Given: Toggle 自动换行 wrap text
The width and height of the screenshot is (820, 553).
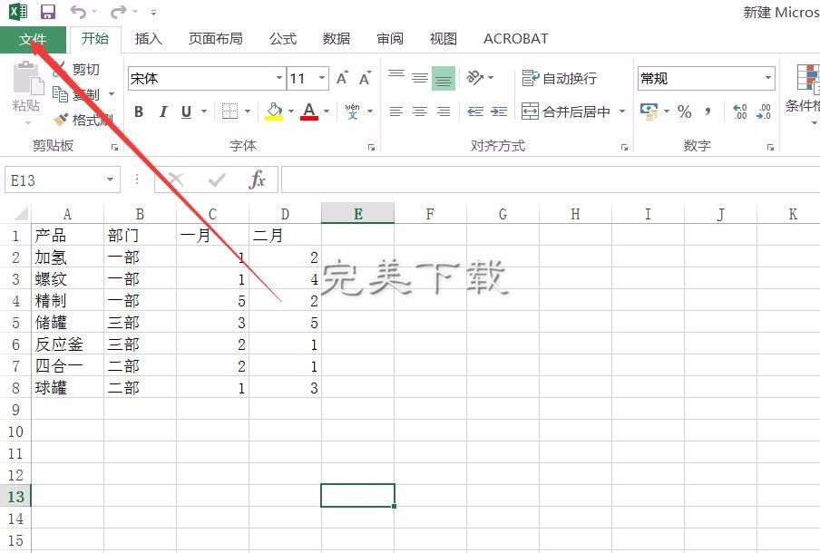Looking at the screenshot, I should (x=559, y=78).
